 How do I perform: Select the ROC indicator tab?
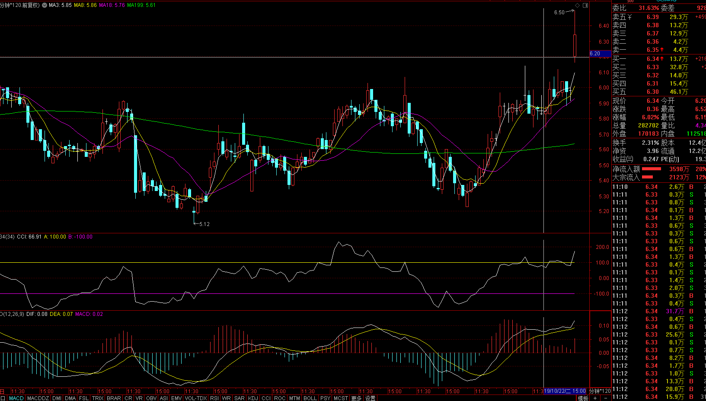coord(280,398)
